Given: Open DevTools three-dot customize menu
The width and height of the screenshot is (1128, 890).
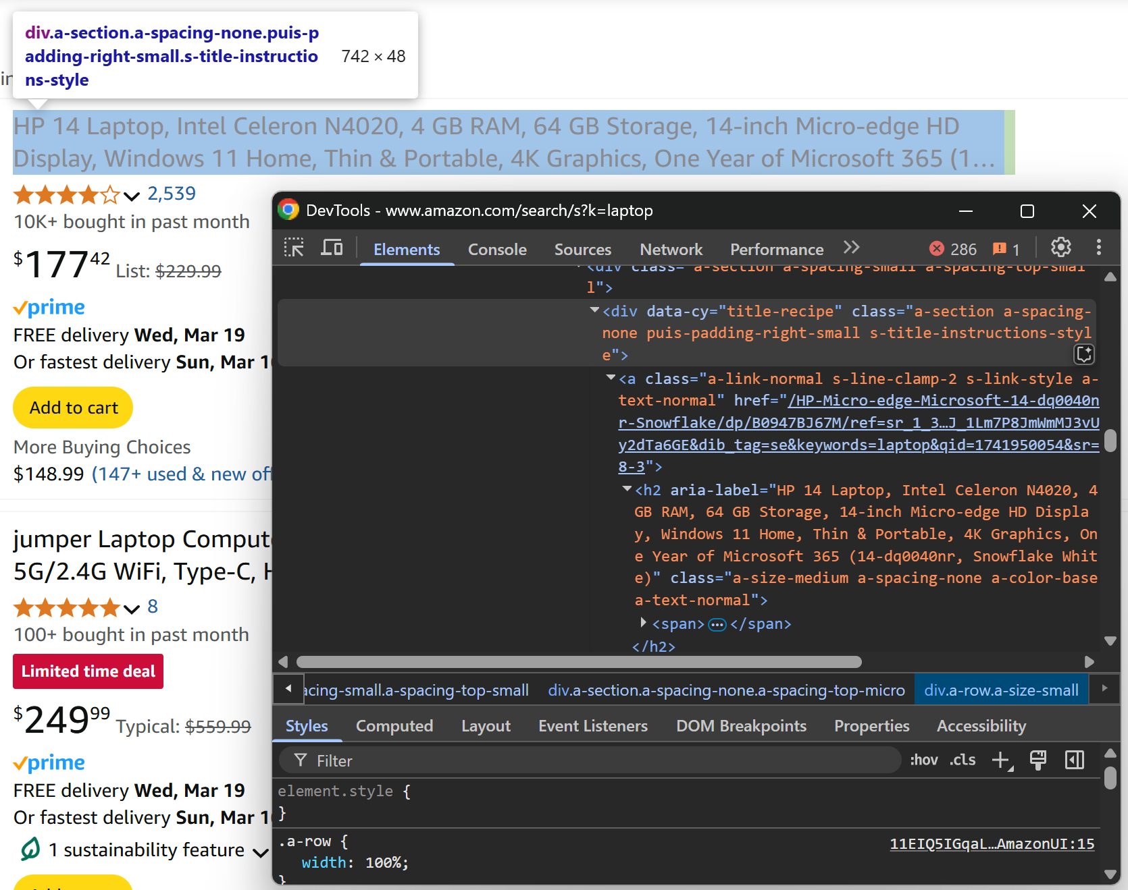Looking at the screenshot, I should pos(1099,248).
